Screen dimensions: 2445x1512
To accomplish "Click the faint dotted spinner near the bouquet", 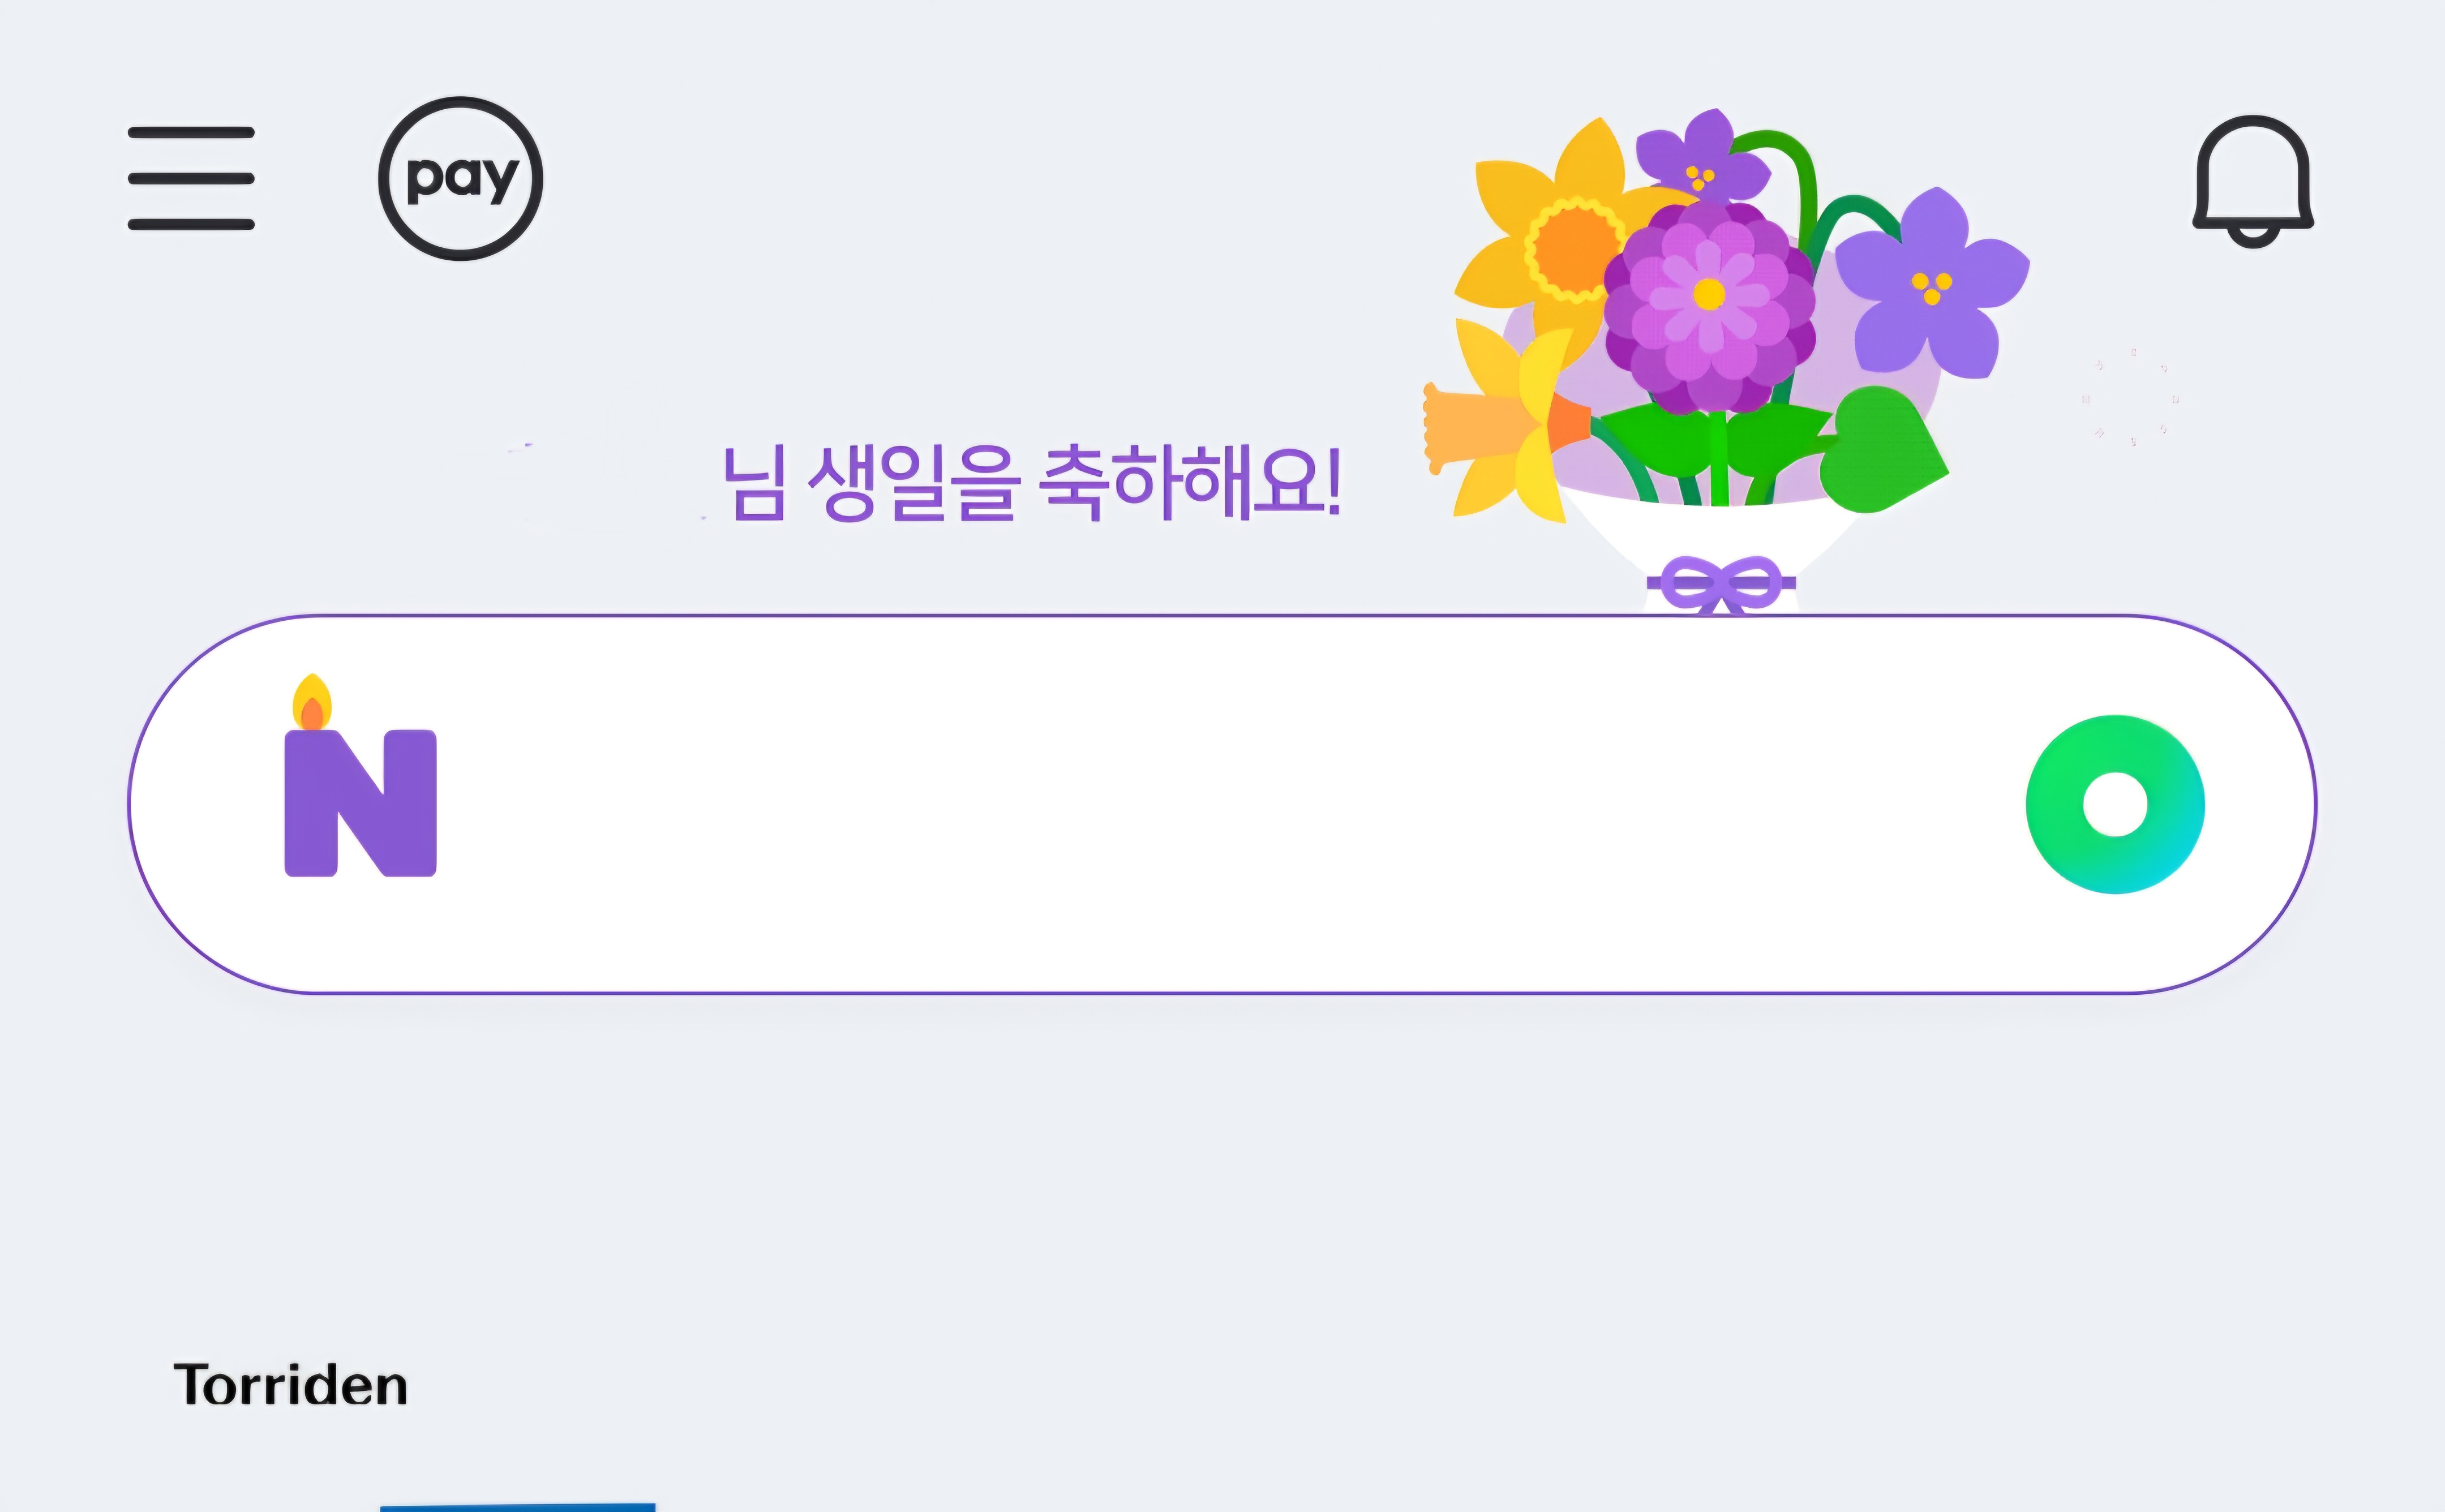I will 2132,398.
